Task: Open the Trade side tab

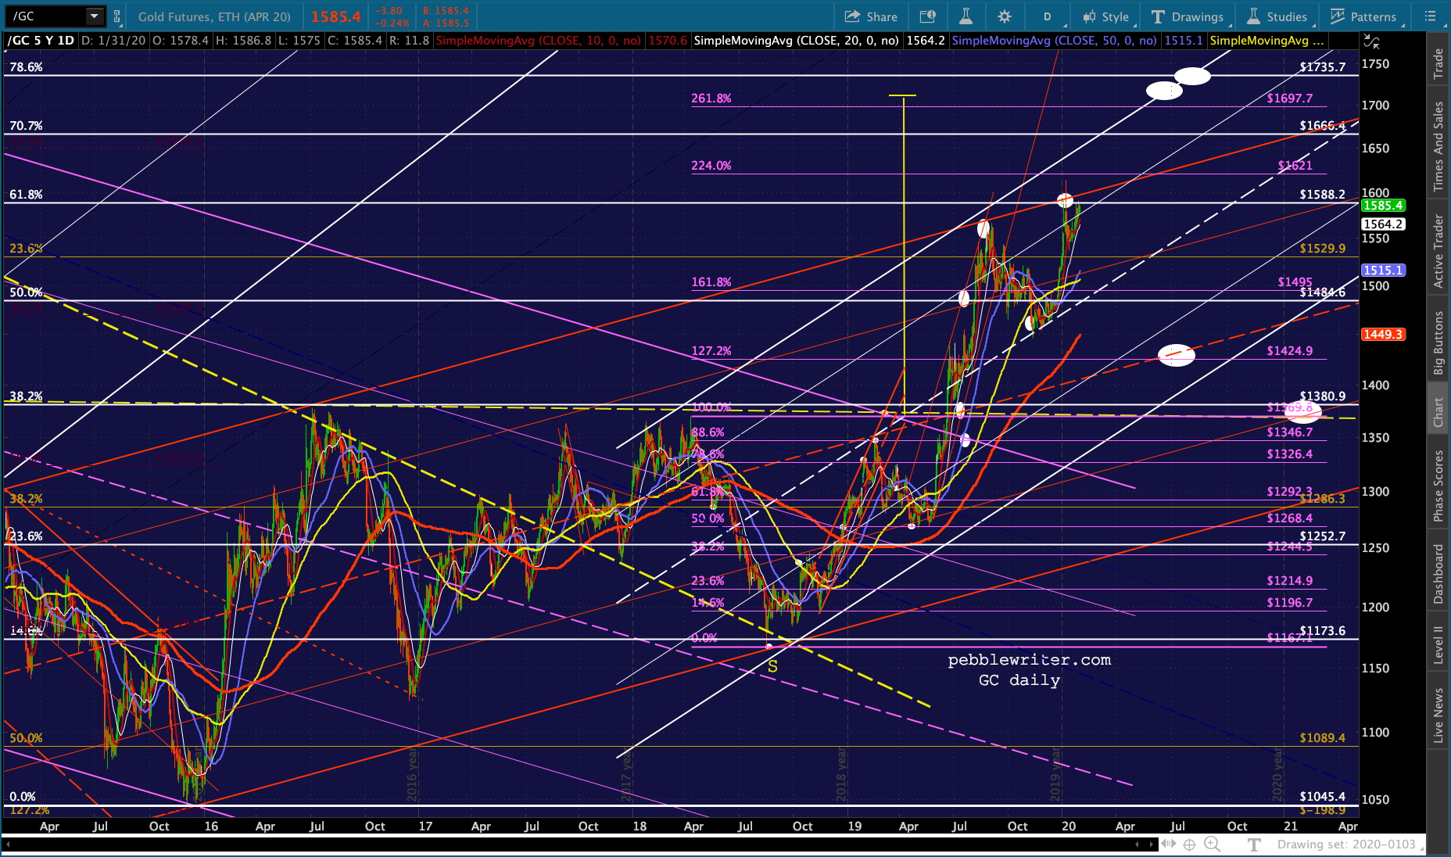Action: tap(1438, 64)
